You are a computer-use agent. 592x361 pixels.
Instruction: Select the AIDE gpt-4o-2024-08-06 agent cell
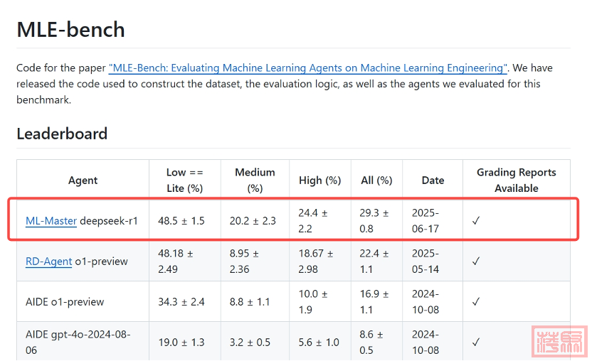pos(78,343)
